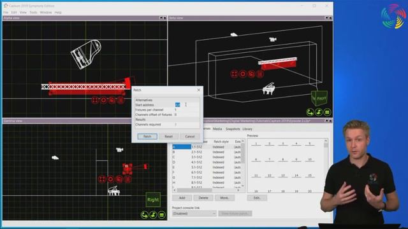408x229 pixels.
Task: Click the middle green view icon in Gamma view
Action: click(153, 215)
